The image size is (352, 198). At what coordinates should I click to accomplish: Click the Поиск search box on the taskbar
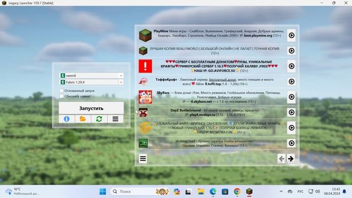(140, 191)
